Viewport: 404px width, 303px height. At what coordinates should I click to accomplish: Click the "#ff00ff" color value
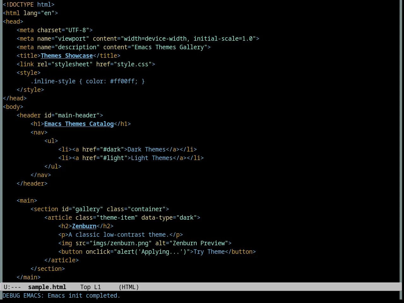tap(122, 81)
